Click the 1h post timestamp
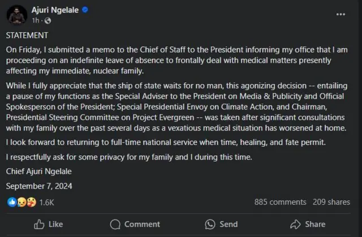 [x=36, y=20]
